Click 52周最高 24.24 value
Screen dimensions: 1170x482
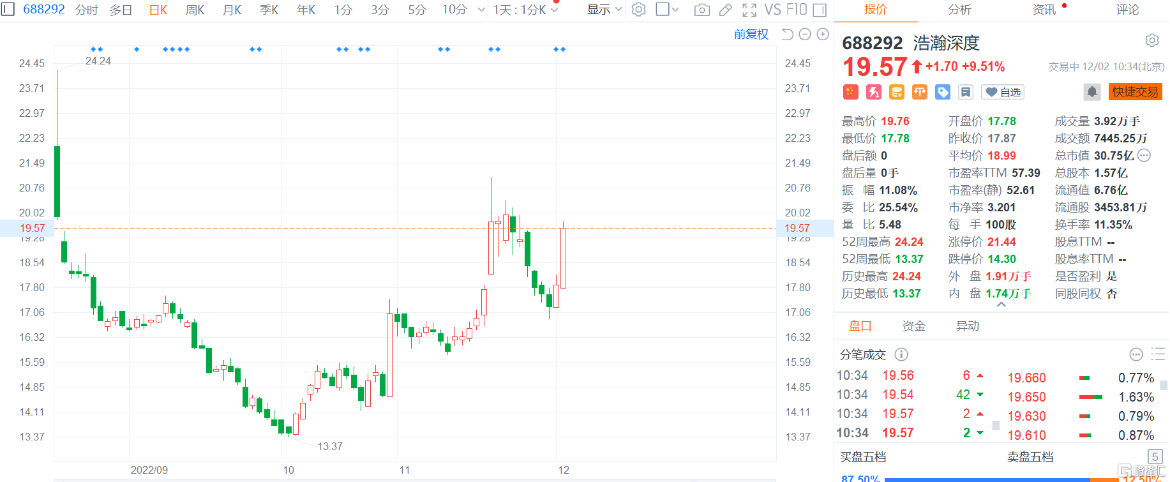(x=910, y=242)
